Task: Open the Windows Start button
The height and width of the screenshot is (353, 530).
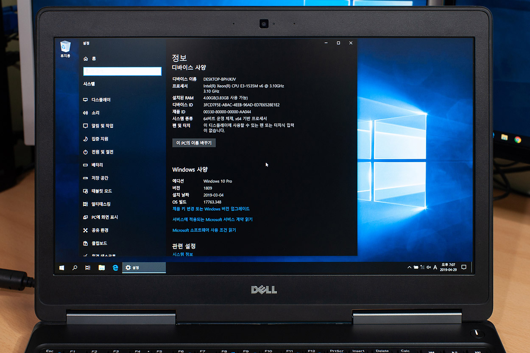Action: click(x=62, y=268)
